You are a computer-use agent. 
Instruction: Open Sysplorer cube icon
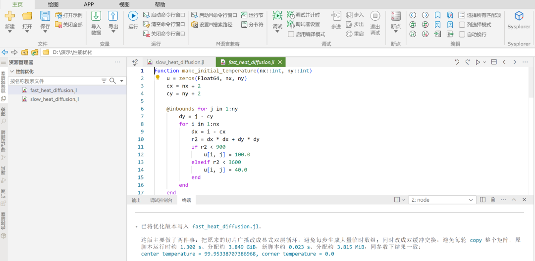point(519,16)
